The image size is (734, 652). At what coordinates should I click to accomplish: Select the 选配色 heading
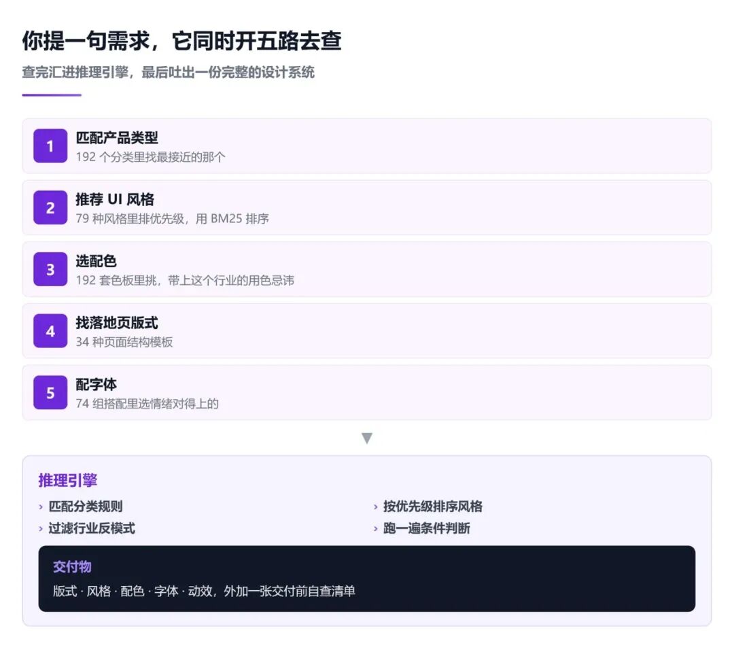[96, 261]
